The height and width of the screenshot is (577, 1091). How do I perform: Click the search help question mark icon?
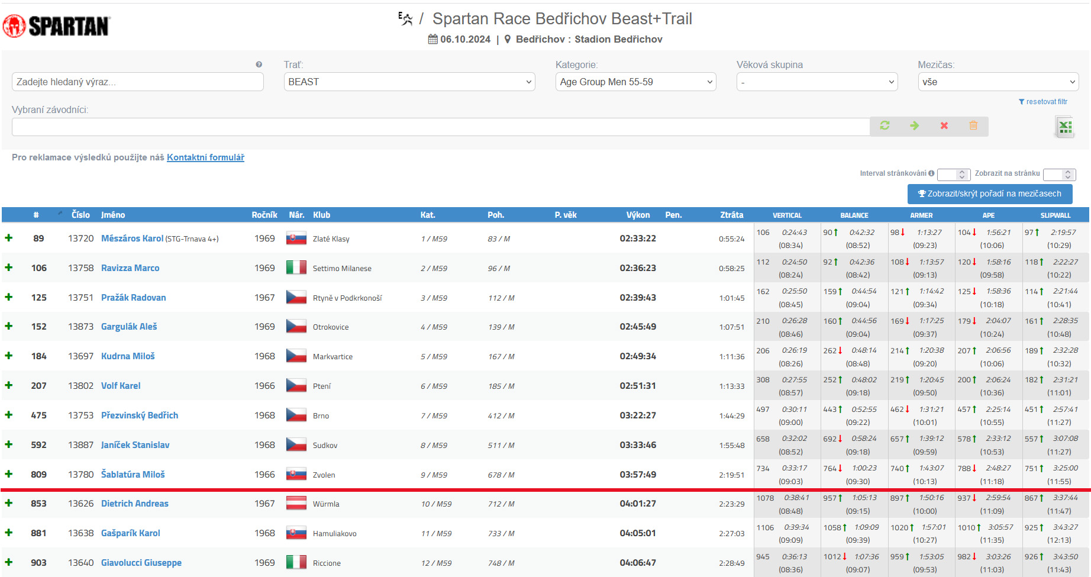pyautogui.click(x=259, y=65)
